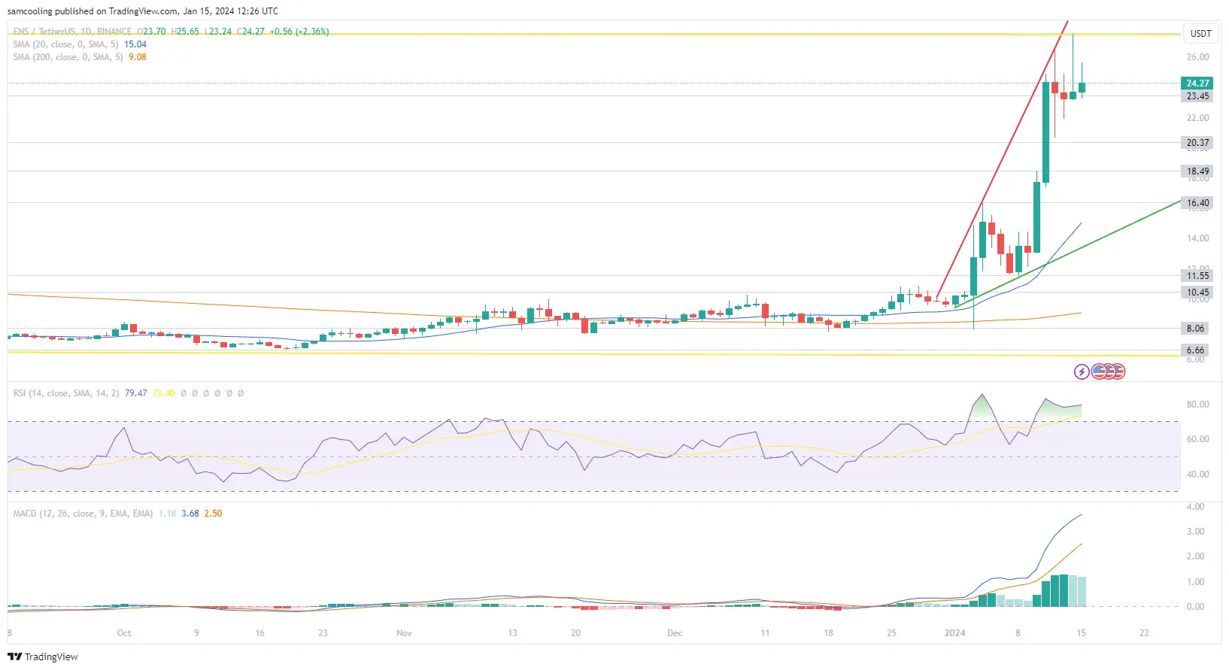This screenshot has width=1229, height=670.
Task: Click the RSI axis label 40.00
Action: [x=1197, y=474]
